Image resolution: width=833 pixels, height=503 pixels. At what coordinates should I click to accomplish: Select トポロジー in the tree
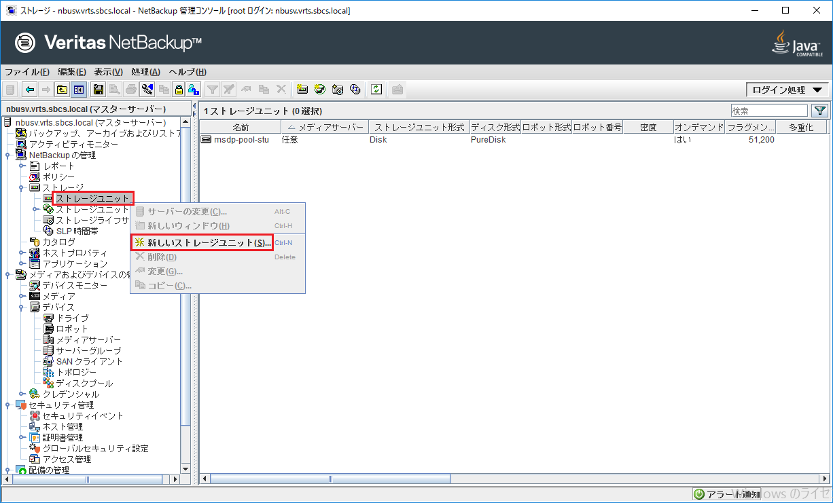[76, 372]
